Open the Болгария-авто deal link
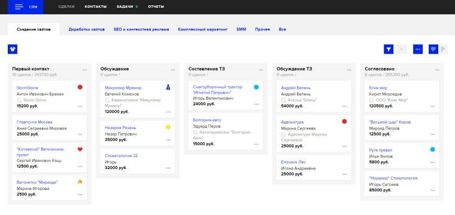Viewport: 455px width, 215px height. (x=207, y=120)
